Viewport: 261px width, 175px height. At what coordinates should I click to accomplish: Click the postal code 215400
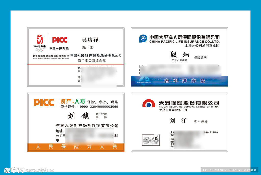[x=214, y=132]
